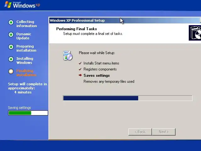Image resolution: width=201 pixels, height=151 pixels.
Task: Click the green Saving settings progress bar
Action: (28, 113)
